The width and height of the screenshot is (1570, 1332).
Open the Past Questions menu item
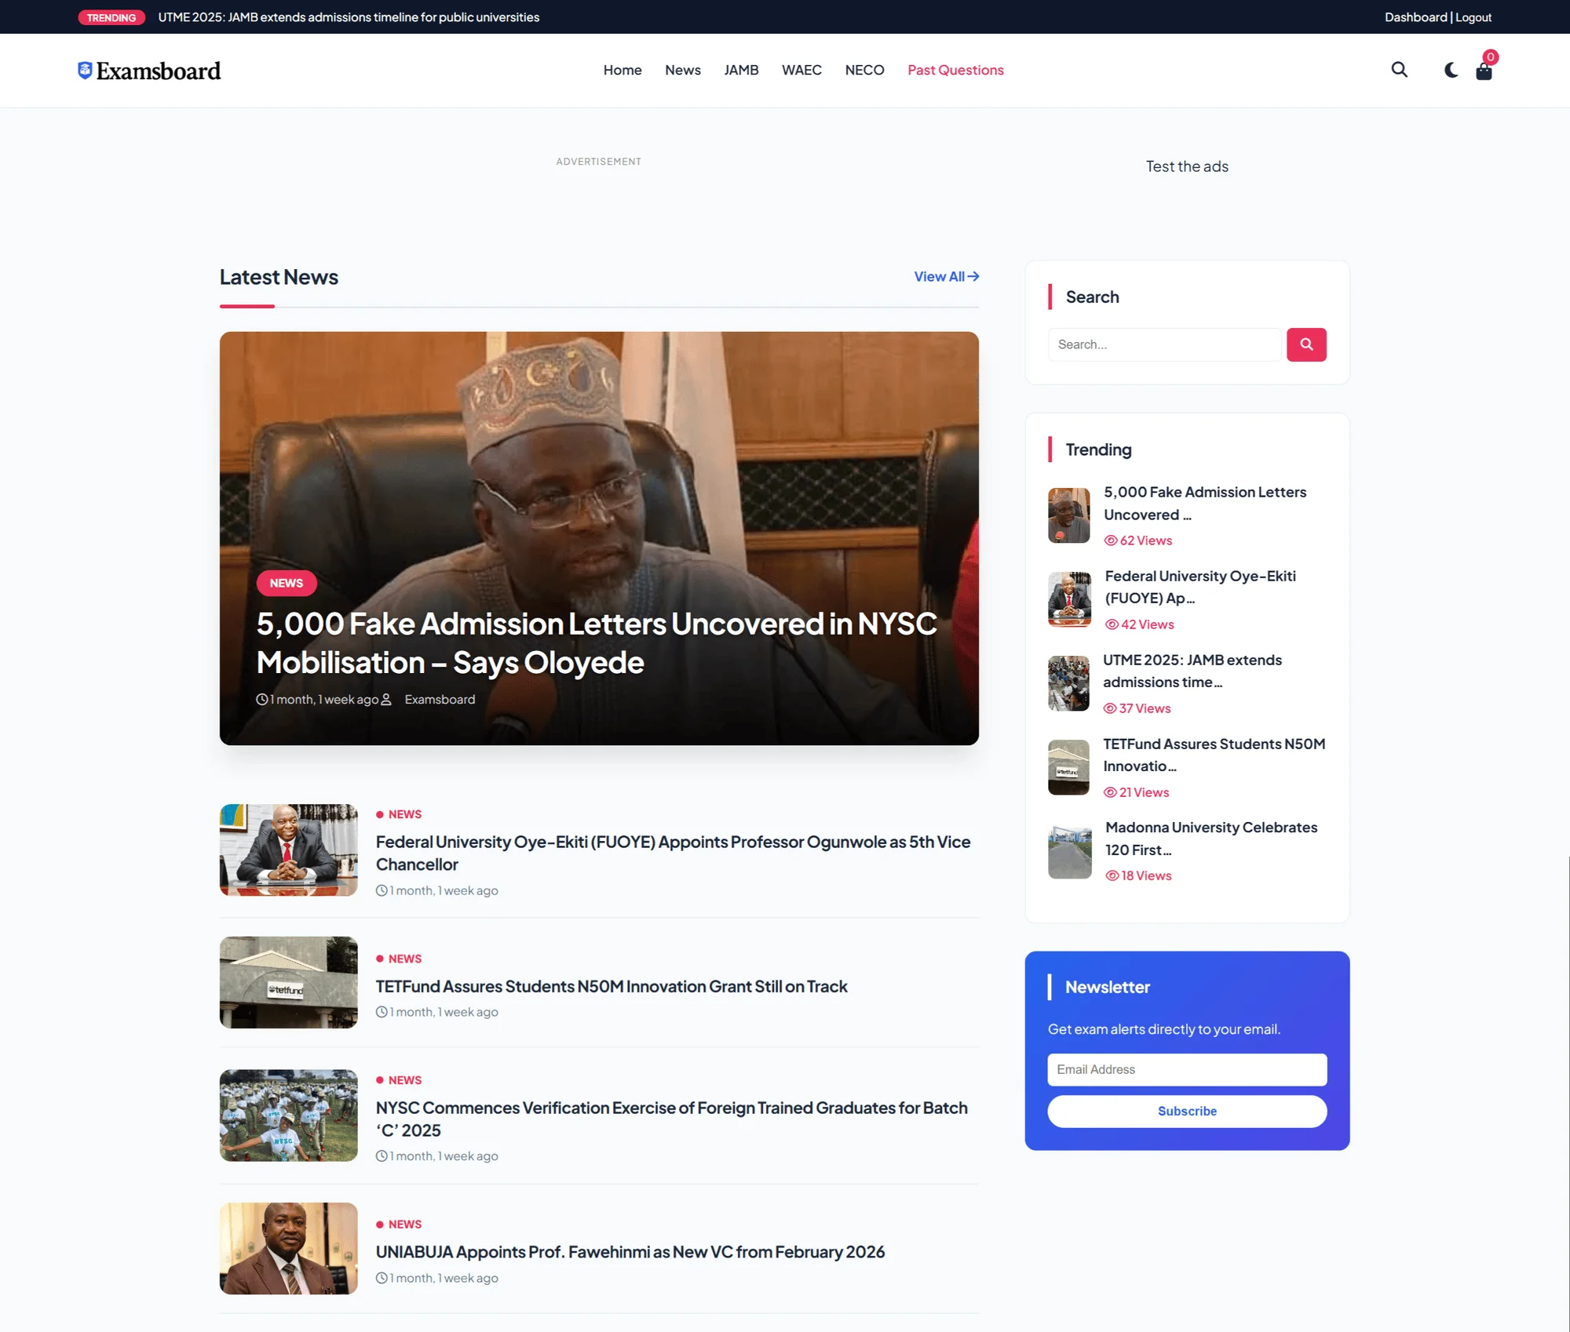pyautogui.click(x=955, y=70)
